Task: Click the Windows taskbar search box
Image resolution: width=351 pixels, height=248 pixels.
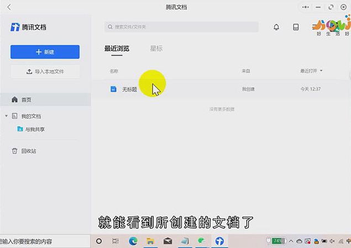Action: [45, 241]
